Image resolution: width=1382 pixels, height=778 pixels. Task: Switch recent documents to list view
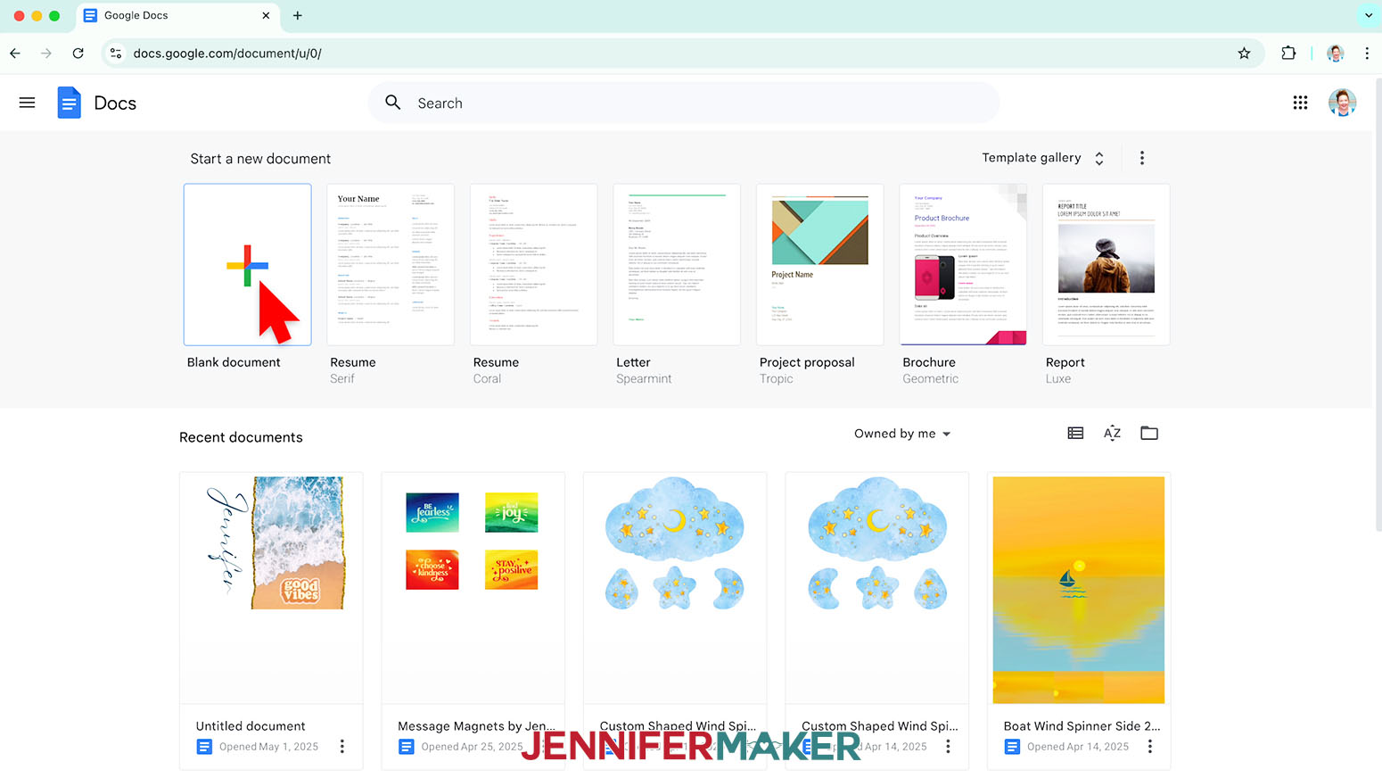[x=1075, y=434]
